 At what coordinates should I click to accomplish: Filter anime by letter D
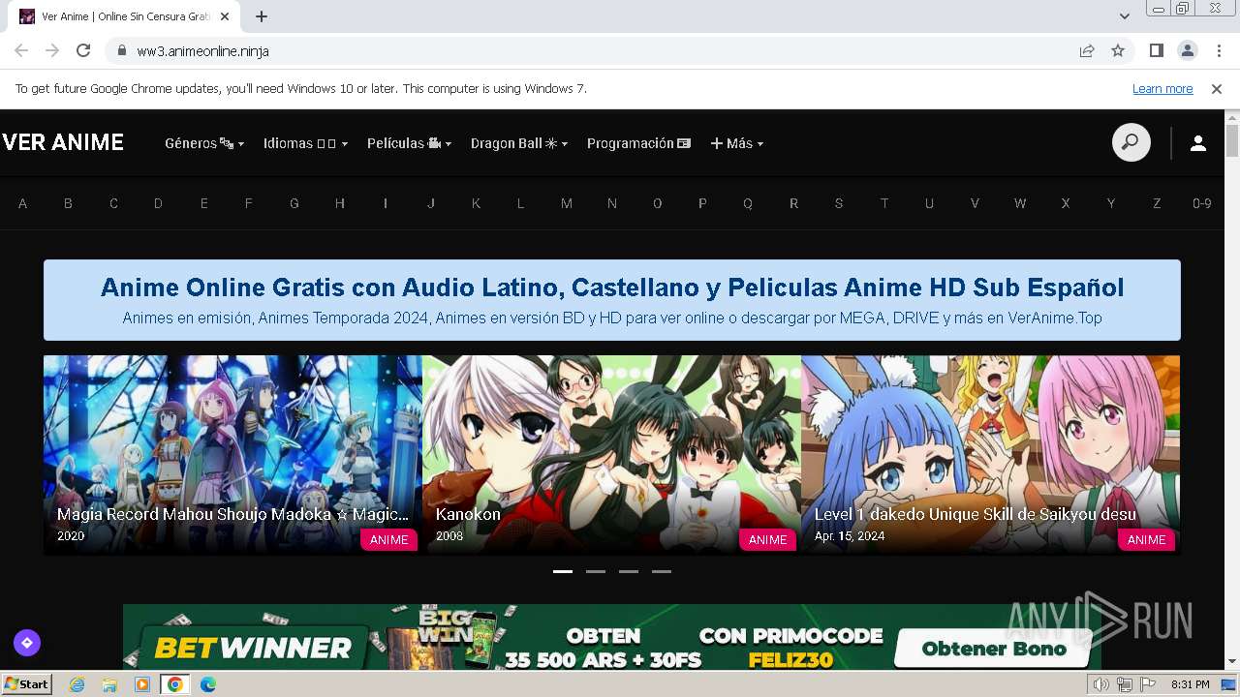(x=158, y=203)
